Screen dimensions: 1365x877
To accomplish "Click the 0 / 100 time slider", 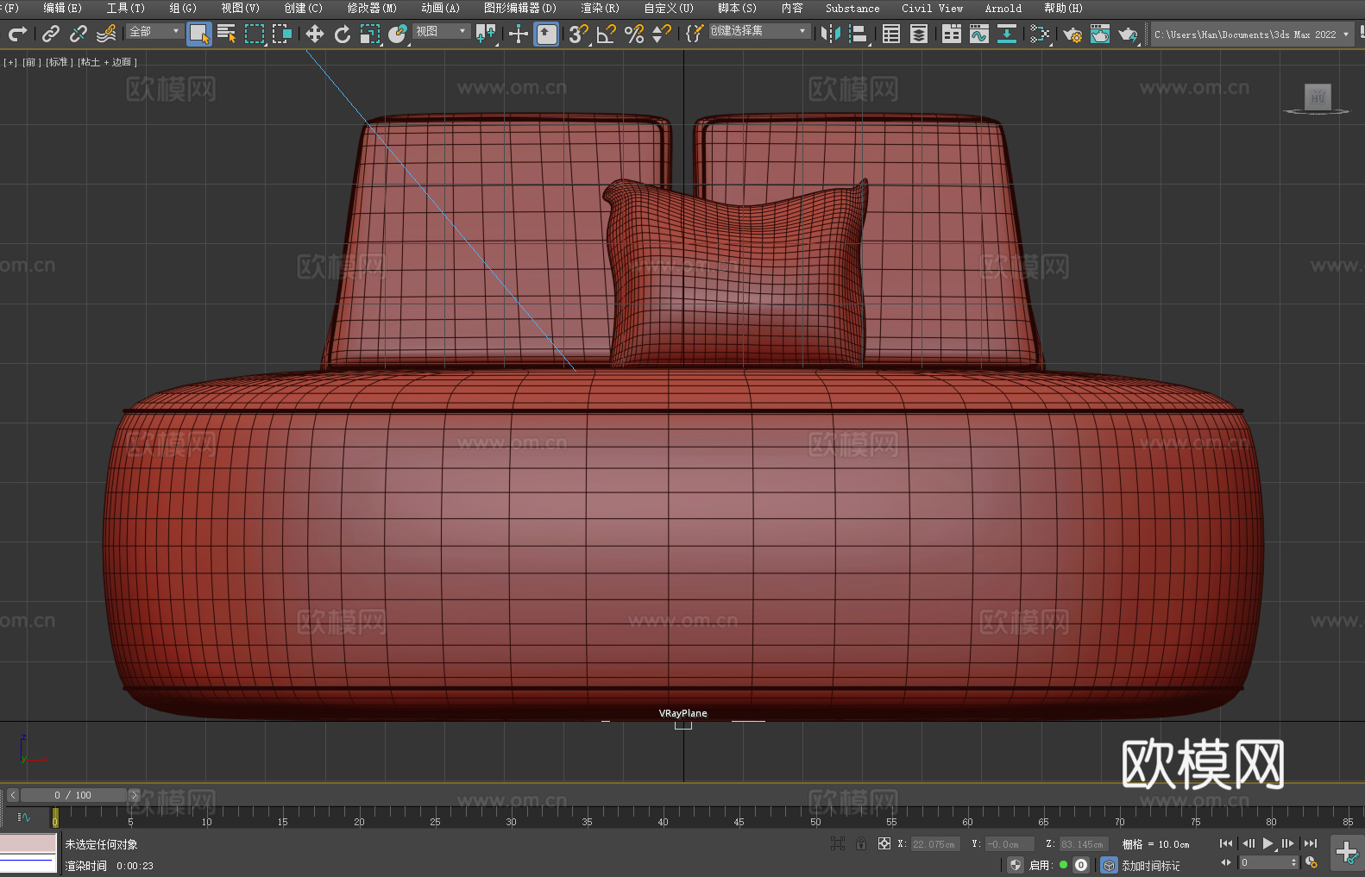I will tap(73, 795).
